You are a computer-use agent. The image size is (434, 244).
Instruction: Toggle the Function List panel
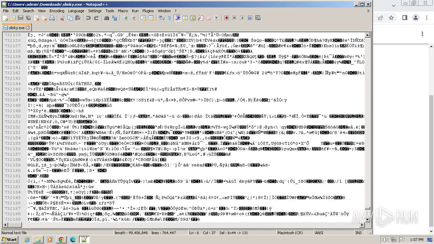201,18
